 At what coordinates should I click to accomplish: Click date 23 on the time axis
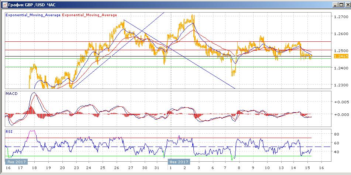click(x=75, y=167)
